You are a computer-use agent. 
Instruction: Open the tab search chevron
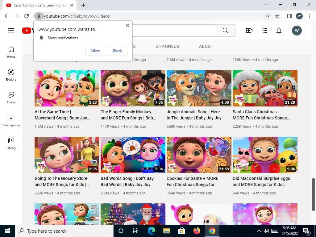(x=266, y=4)
